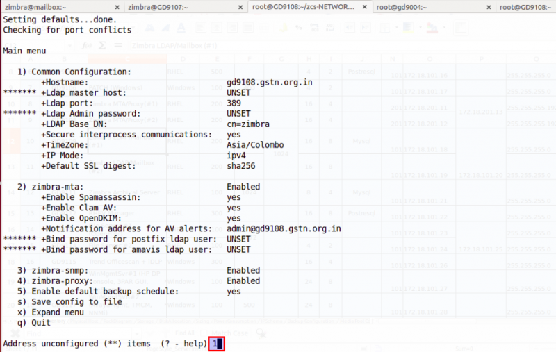
Task: Click the Enabled value beside zimbra-mta
Action: [243, 187]
